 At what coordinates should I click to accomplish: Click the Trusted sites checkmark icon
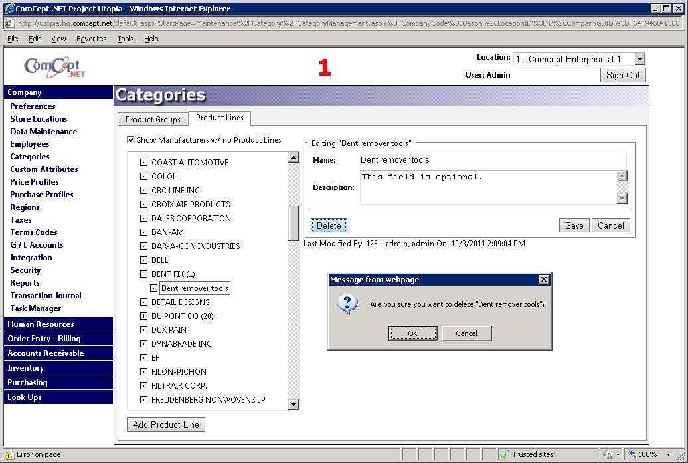click(504, 454)
